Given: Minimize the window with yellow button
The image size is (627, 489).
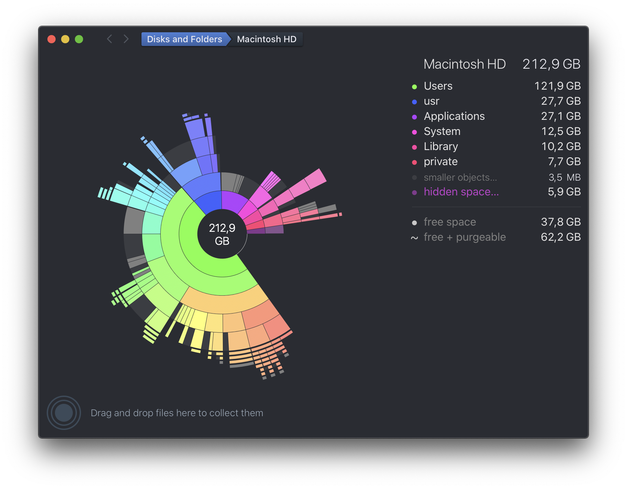Looking at the screenshot, I should (65, 39).
